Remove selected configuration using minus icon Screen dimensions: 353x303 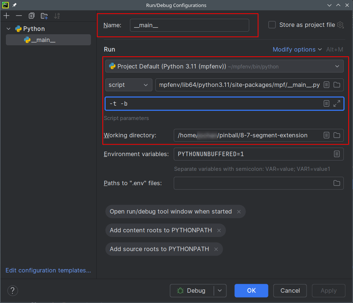coord(19,16)
